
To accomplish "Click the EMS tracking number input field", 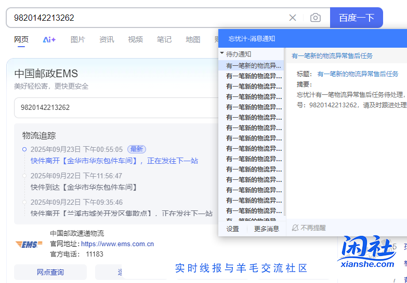I will click(114, 108).
